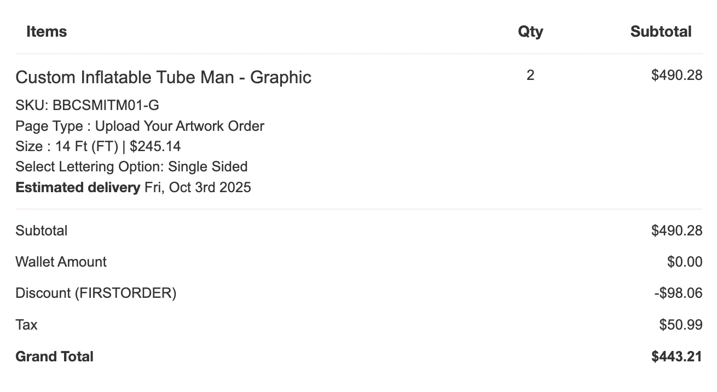Click the Estimated delivery date line
717x392 pixels.
133,187
